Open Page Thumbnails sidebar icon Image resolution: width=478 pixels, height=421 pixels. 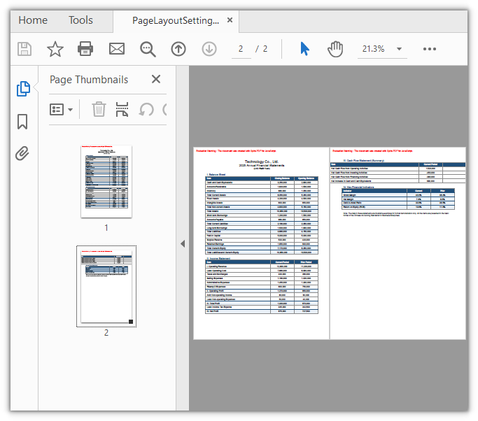point(23,89)
